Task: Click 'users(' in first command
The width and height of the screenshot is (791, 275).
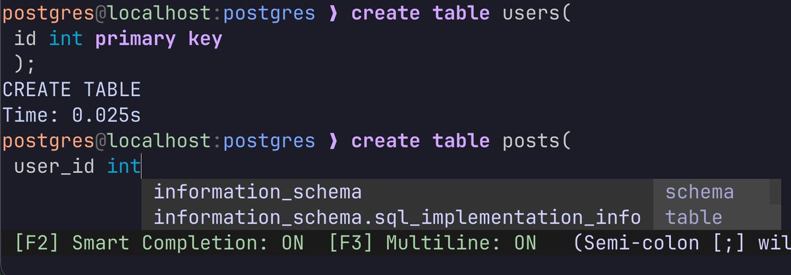Action: tap(537, 14)
